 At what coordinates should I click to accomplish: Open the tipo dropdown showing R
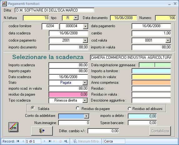click(x=76, y=18)
